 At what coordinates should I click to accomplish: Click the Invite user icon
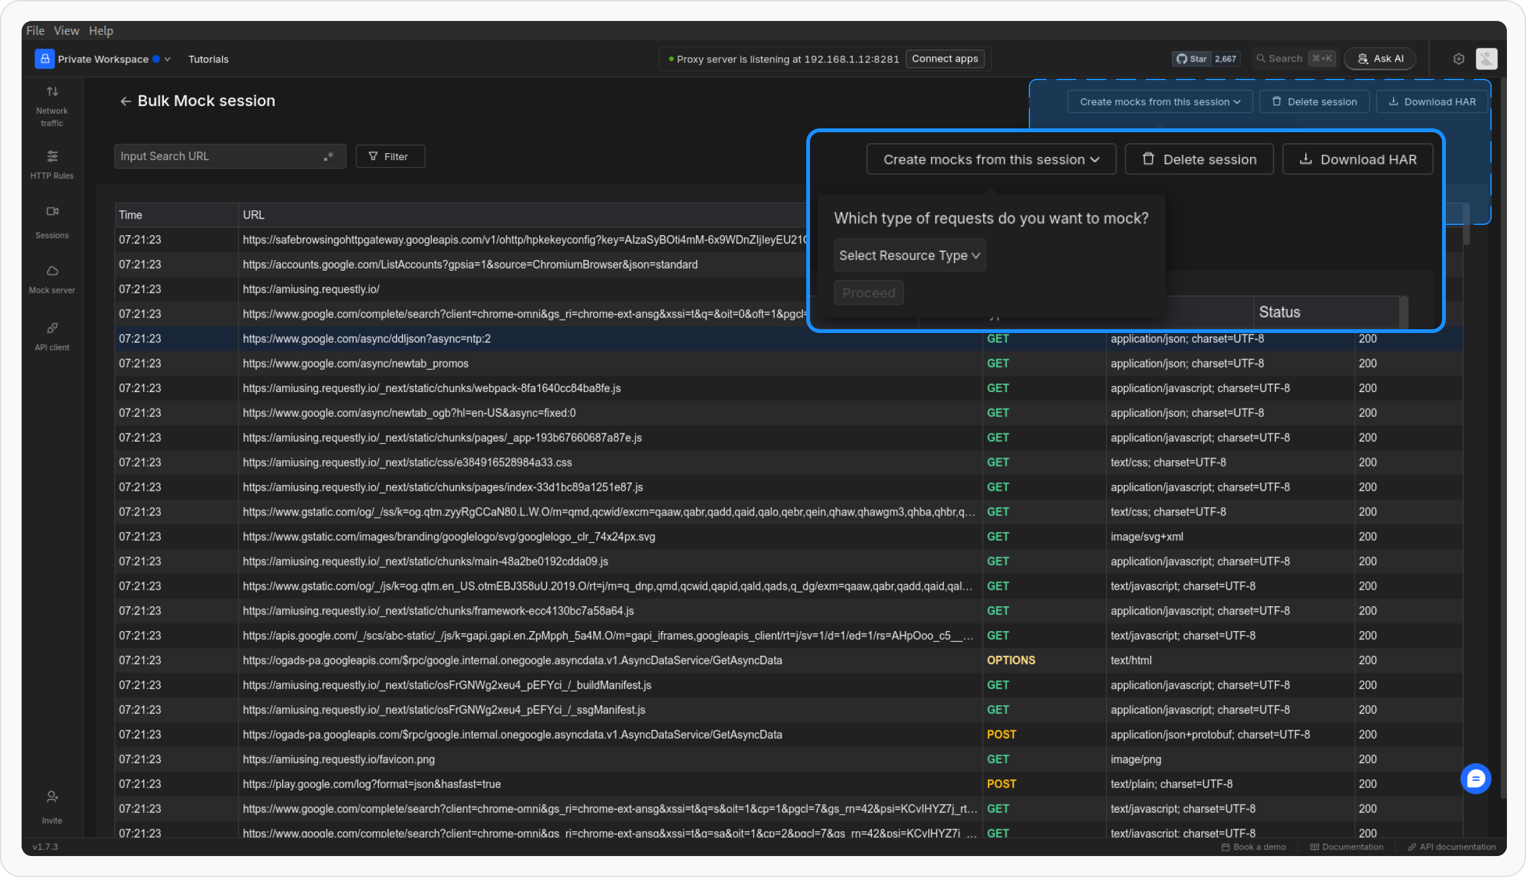pyautogui.click(x=52, y=797)
